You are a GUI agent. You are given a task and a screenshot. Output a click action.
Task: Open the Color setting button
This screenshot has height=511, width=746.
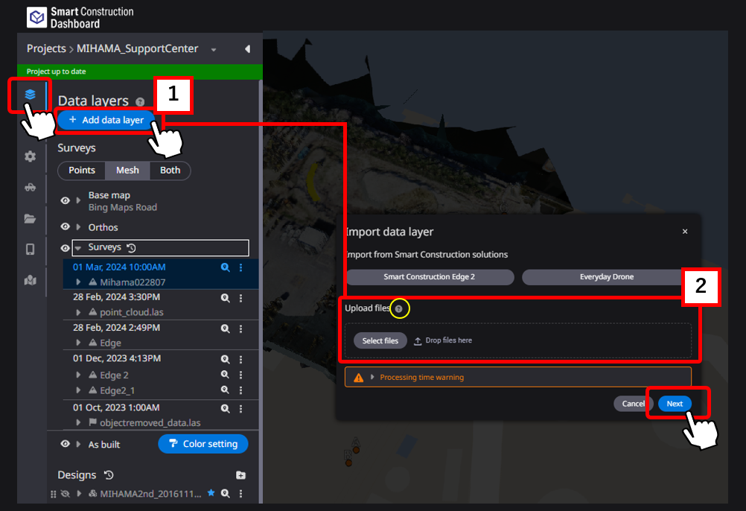click(203, 444)
